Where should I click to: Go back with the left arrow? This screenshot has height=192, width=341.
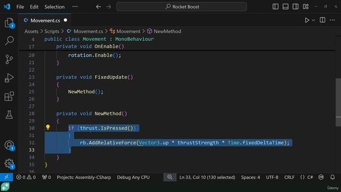point(98,7)
